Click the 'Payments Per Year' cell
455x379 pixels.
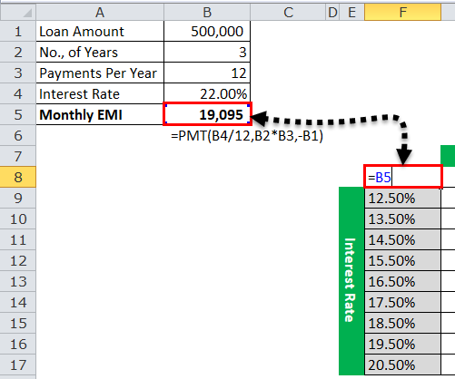100,73
